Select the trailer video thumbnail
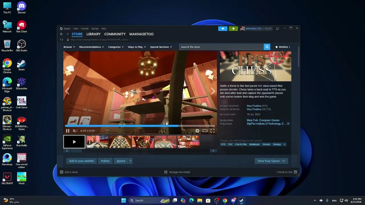The height and width of the screenshot is (205, 365). tap(74, 142)
